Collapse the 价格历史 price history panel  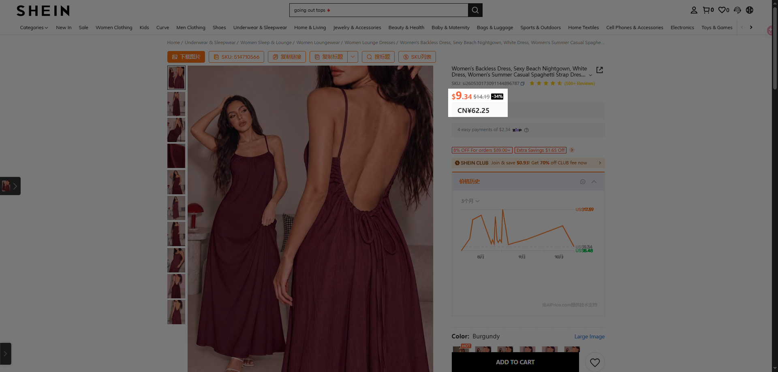tap(594, 182)
